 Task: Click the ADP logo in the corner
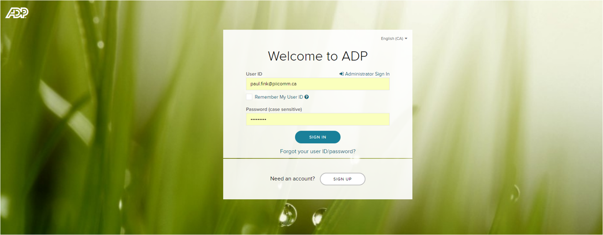(17, 13)
